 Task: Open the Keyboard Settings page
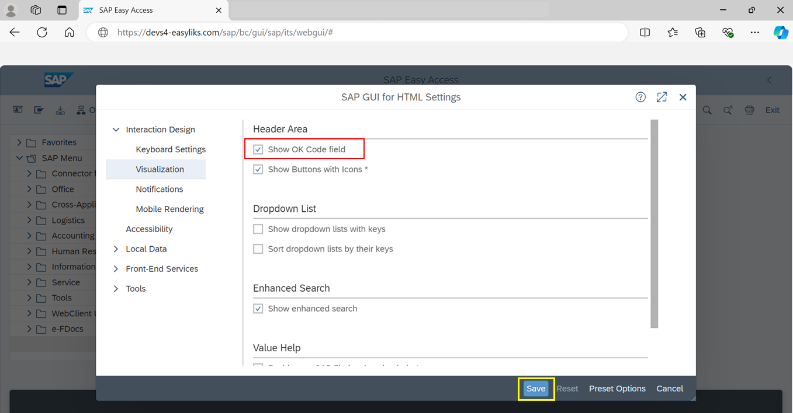170,149
